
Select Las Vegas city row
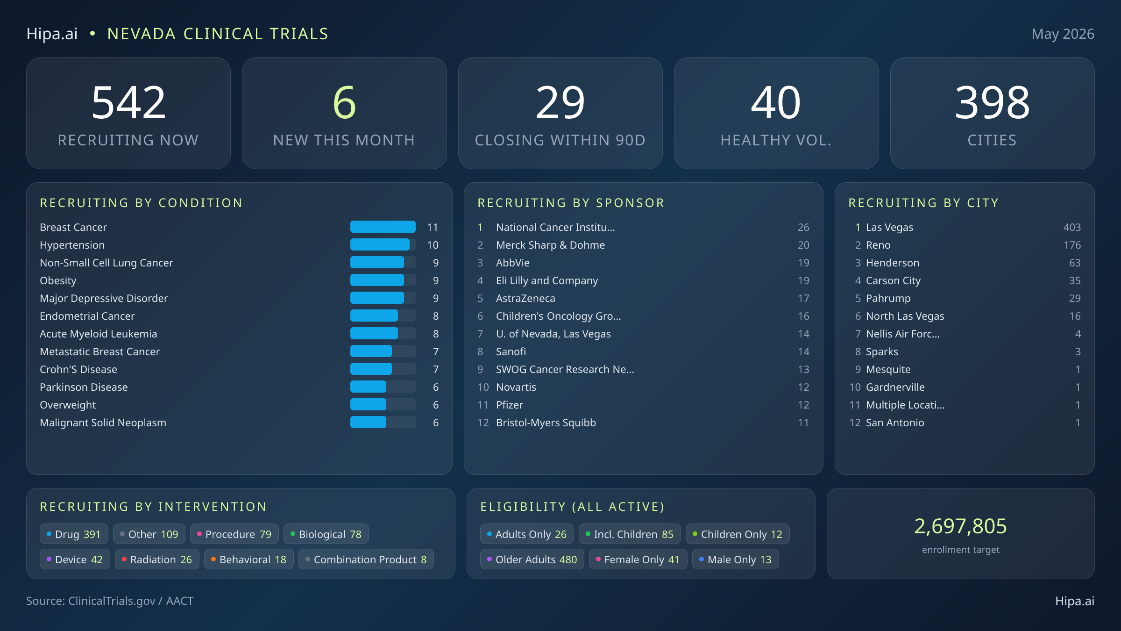coord(965,227)
